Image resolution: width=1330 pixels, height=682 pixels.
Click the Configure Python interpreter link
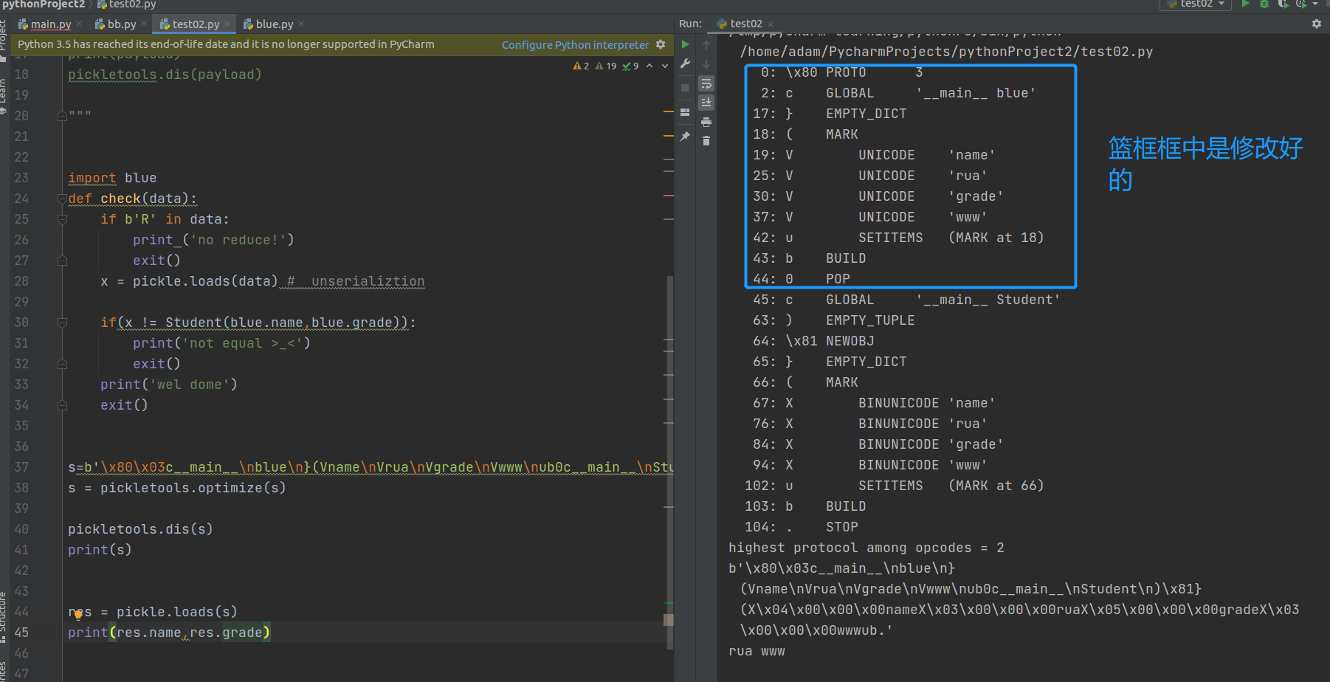(x=575, y=44)
